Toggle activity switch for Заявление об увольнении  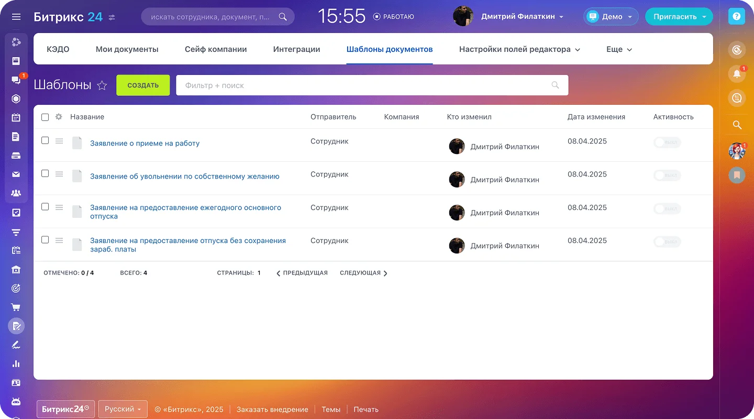(x=667, y=175)
